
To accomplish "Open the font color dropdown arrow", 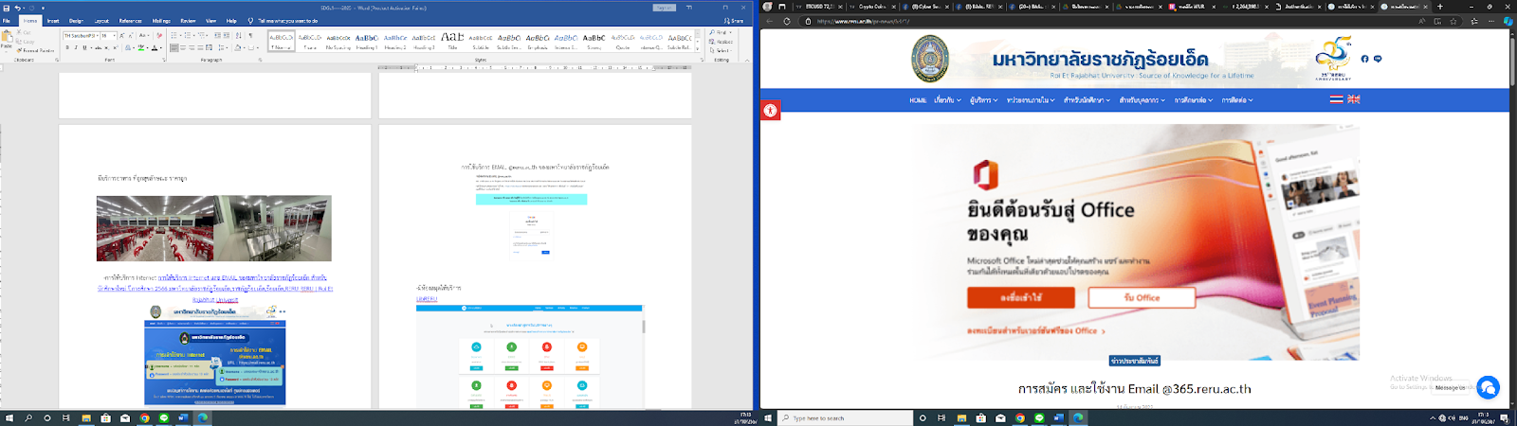I will 159,47.
